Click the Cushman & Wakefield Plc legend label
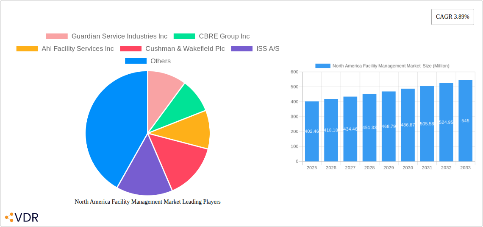This screenshot has height=227, width=483. 185,49
